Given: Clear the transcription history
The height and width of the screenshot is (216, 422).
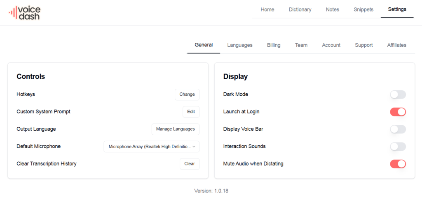Looking at the screenshot, I should point(190,164).
